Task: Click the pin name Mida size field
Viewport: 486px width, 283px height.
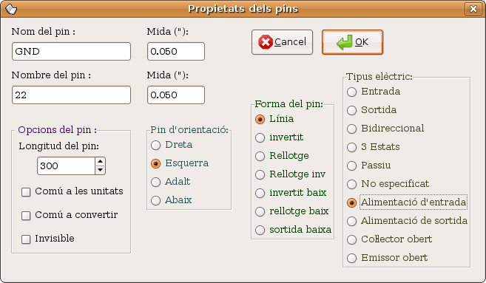Action: pyautogui.click(x=176, y=52)
